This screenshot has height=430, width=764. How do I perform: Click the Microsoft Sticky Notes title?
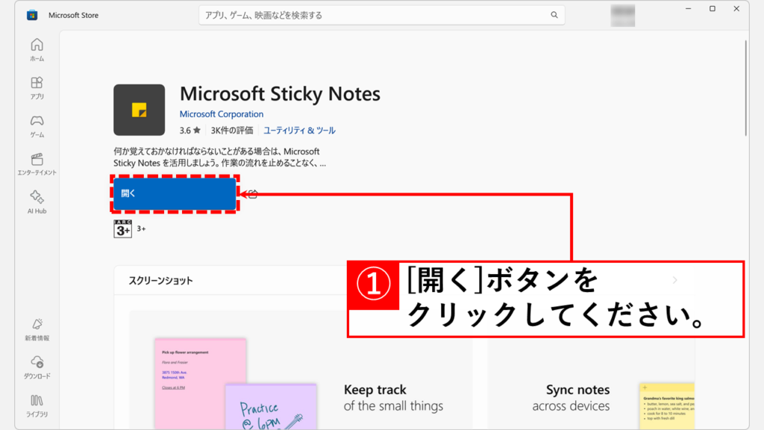coord(280,93)
